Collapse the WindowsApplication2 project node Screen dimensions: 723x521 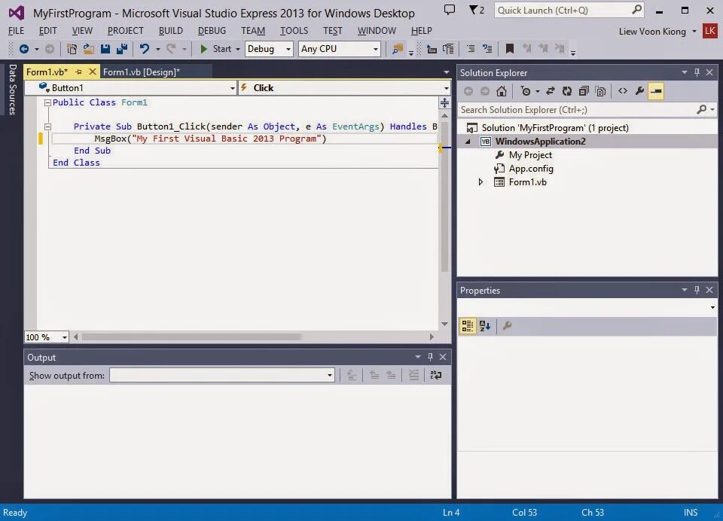click(x=468, y=141)
